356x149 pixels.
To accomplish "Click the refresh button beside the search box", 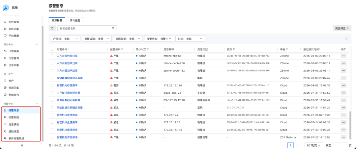I will coord(52,28).
